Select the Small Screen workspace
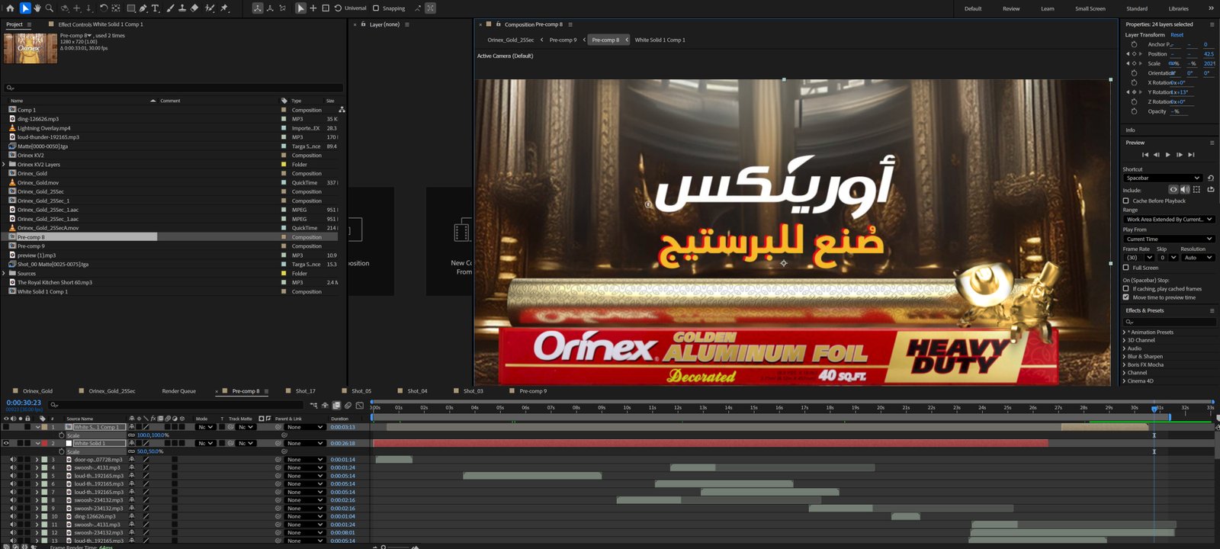Viewport: 1220px width, 549px height. tap(1090, 8)
